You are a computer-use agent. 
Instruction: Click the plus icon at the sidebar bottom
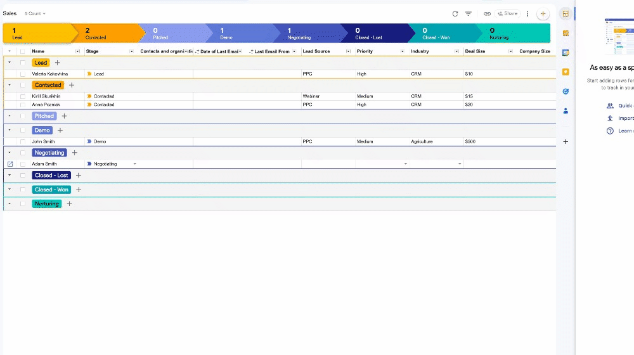(566, 141)
